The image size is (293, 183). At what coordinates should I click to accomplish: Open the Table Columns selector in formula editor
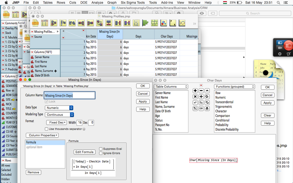171,87
